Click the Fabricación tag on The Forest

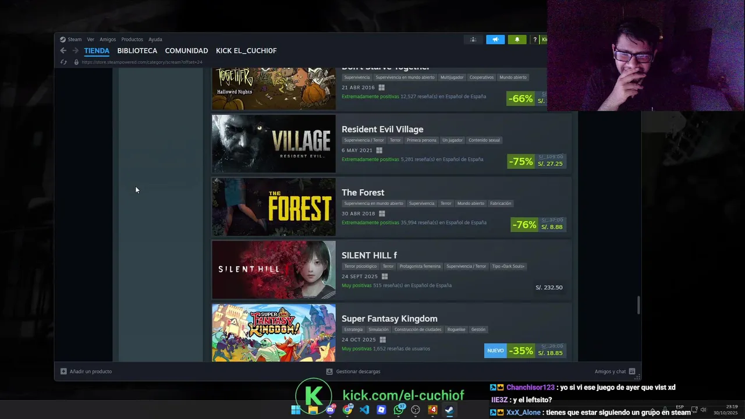501,204
